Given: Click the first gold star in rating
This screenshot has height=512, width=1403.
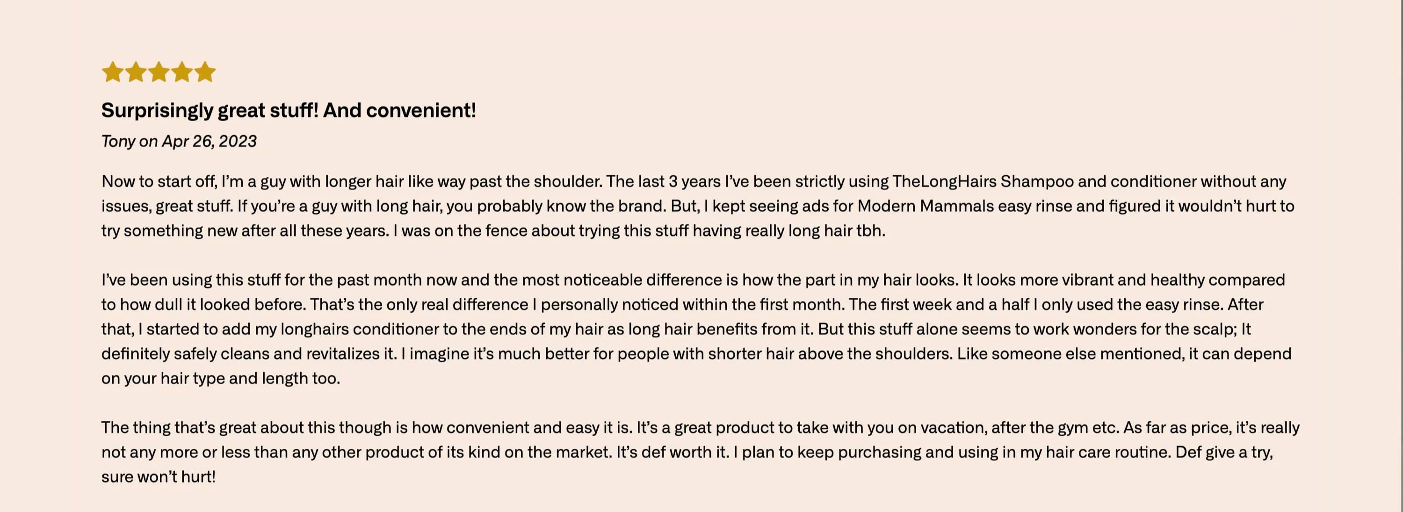Looking at the screenshot, I should [112, 72].
